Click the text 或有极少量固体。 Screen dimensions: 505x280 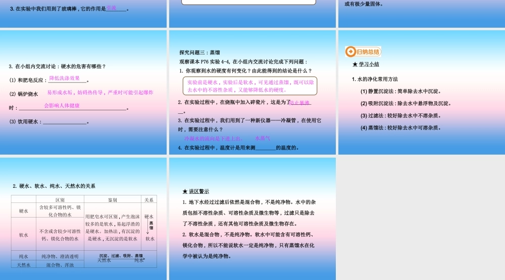364,4
